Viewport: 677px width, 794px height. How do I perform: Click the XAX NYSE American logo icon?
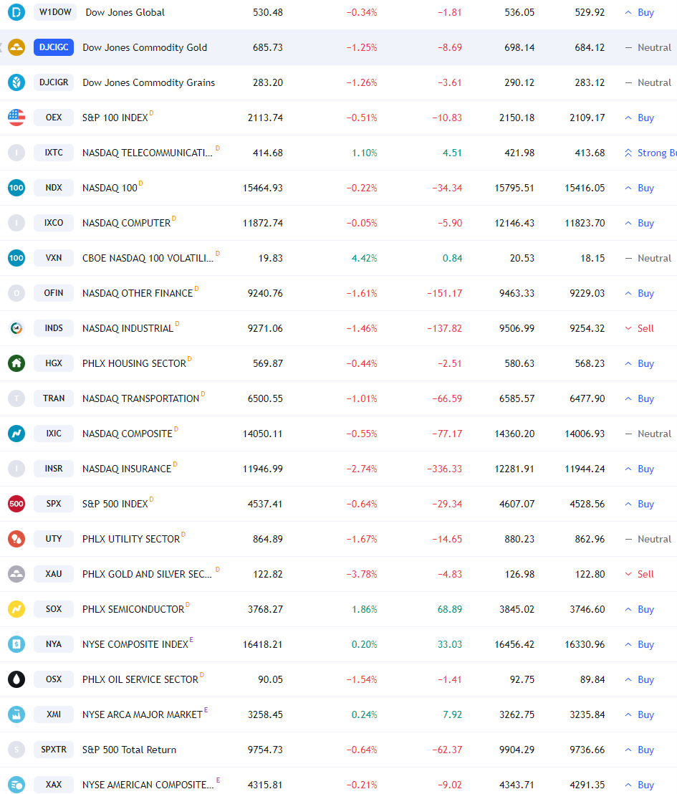(x=16, y=785)
